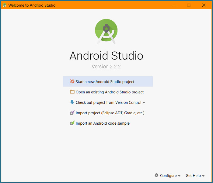Image resolution: width=213 pixels, height=183 pixels.
Task: Open the Get Help dropdown arrow
Action: click(x=203, y=176)
